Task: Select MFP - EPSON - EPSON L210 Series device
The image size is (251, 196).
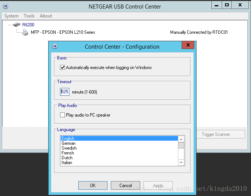Action: click(63, 32)
